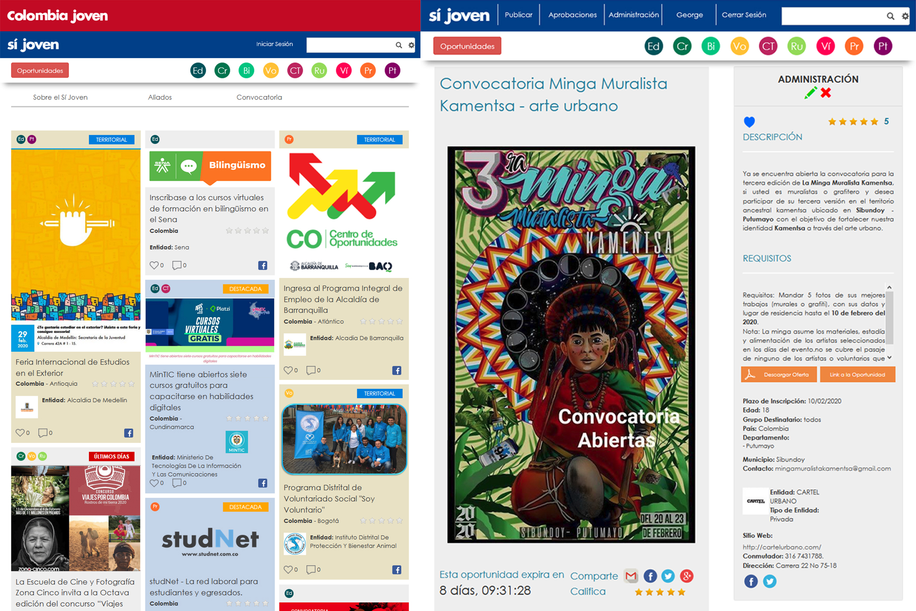Share on Facebook icon next to Comparte

point(650,576)
